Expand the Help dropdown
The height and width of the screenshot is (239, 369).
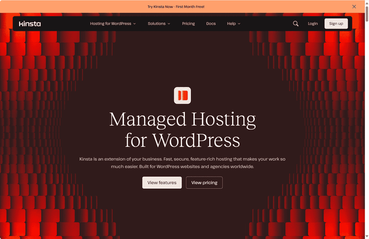click(x=231, y=24)
